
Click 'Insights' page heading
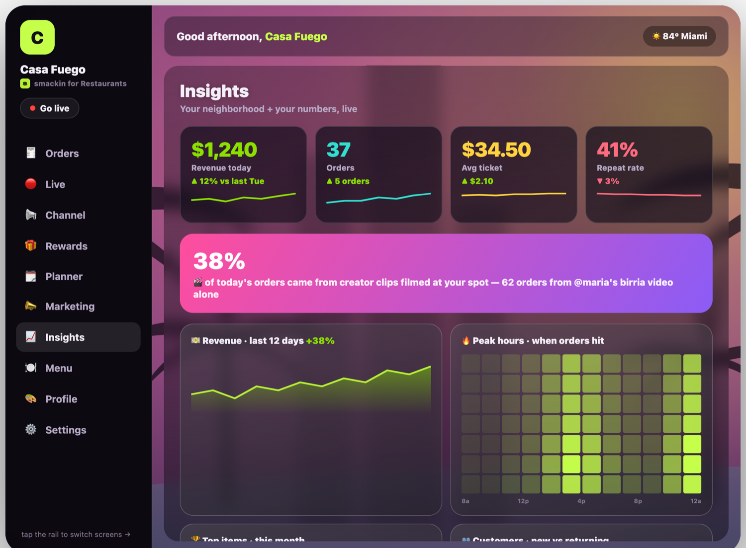click(214, 91)
